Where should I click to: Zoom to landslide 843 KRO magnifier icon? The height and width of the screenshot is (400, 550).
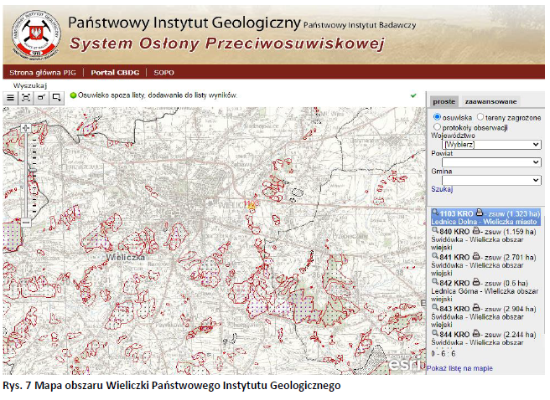435,308
